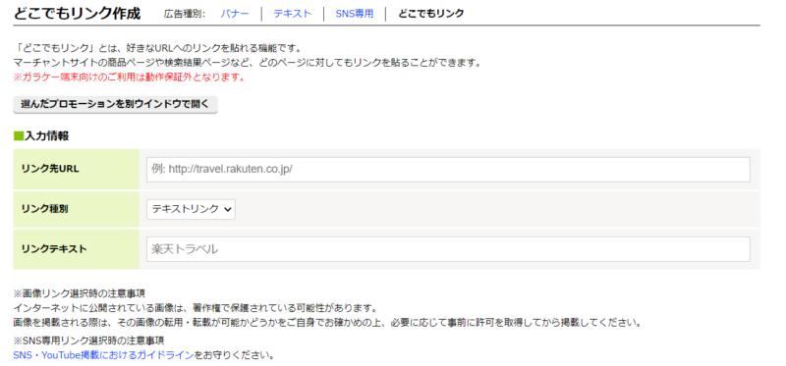Screen dimensions: 786x366
Task: Click the リンクテキスト row label
Action: pos(54,249)
